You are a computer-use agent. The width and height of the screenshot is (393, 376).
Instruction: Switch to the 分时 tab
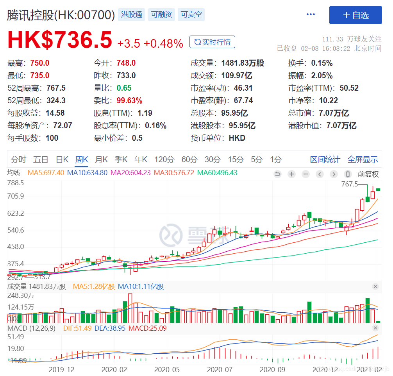pos(18,159)
